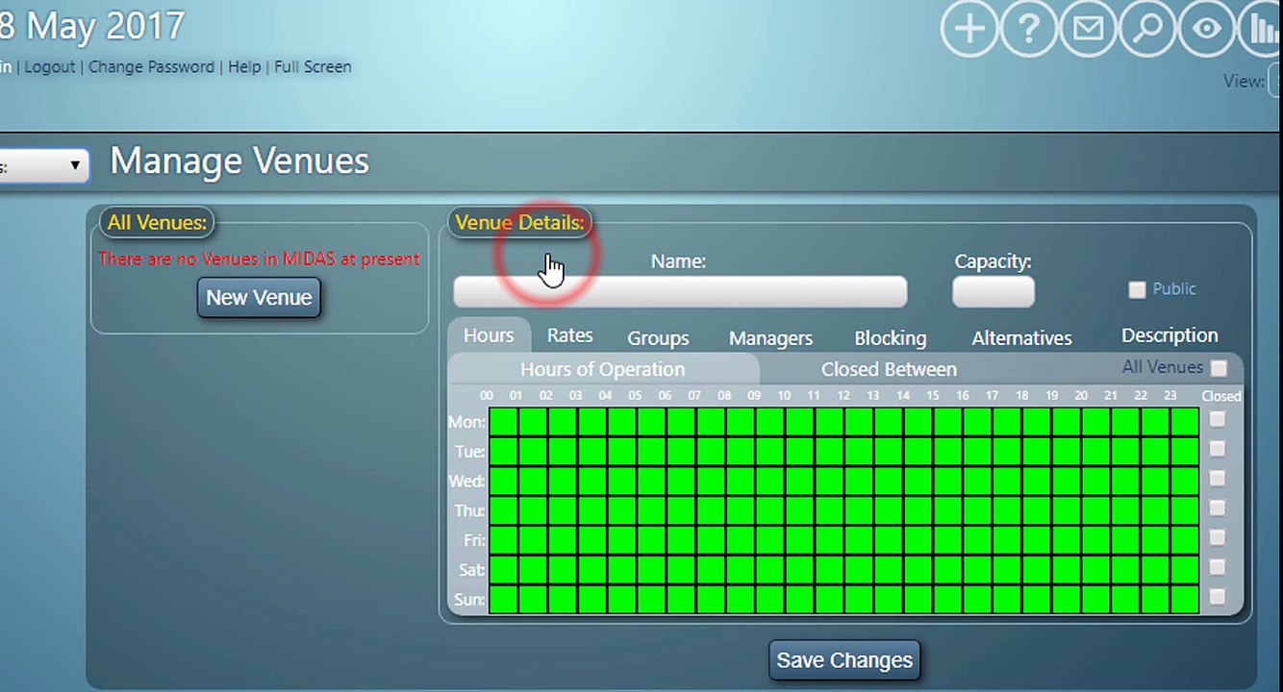Click the Logout link

click(x=50, y=67)
